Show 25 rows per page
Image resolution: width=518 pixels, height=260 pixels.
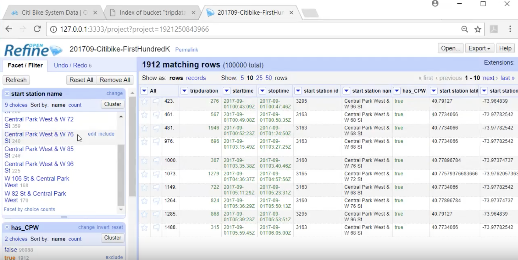(259, 78)
